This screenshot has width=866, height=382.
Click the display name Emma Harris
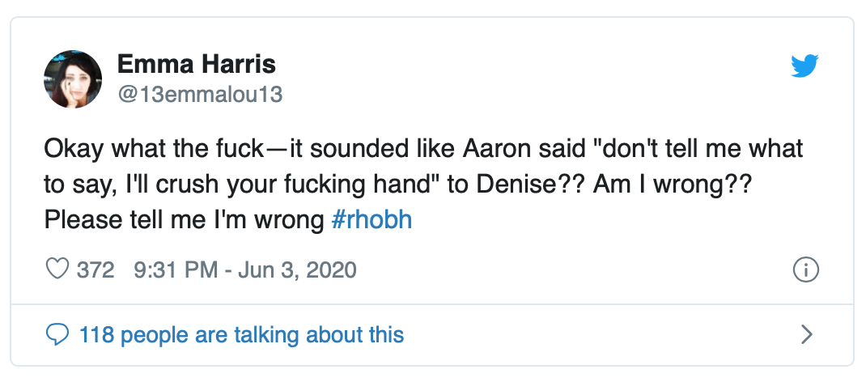pos(197,64)
